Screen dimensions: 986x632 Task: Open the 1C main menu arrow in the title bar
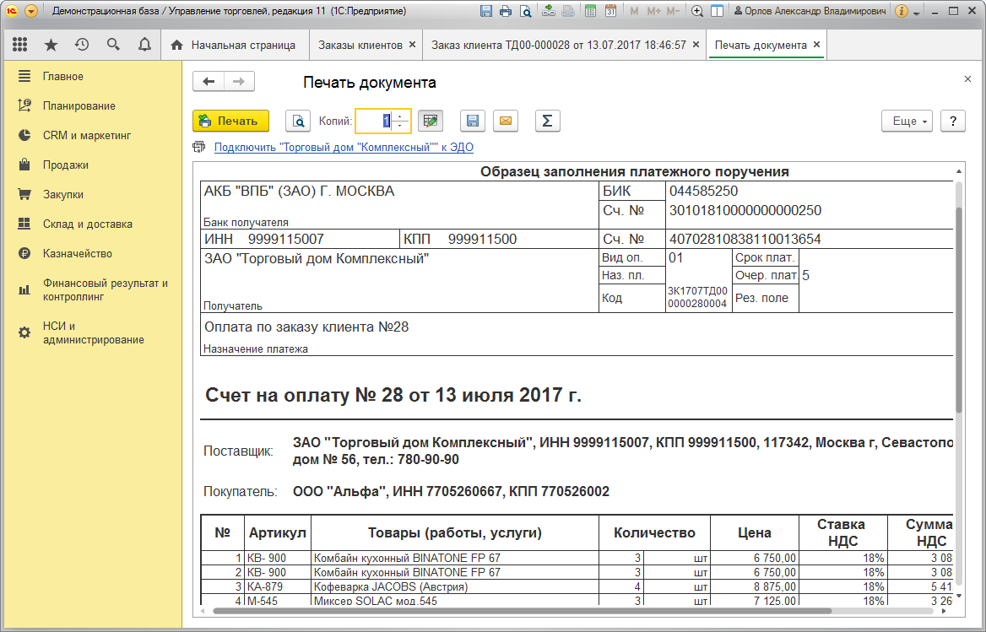tap(30, 11)
